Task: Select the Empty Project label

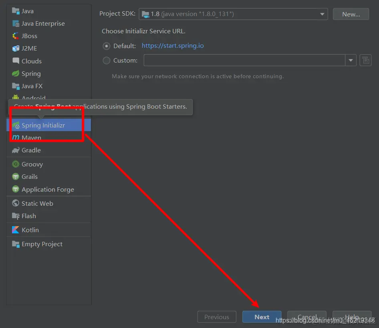Action: pyautogui.click(x=42, y=244)
